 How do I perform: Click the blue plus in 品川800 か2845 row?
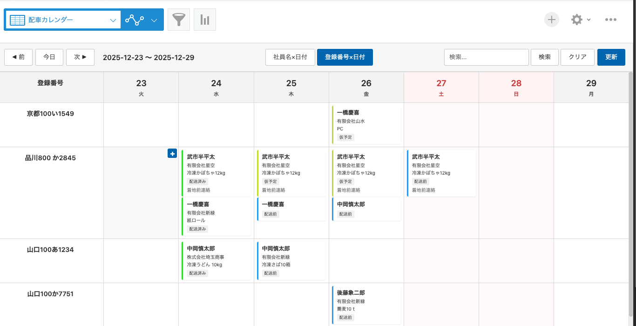[x=172, y=153]
